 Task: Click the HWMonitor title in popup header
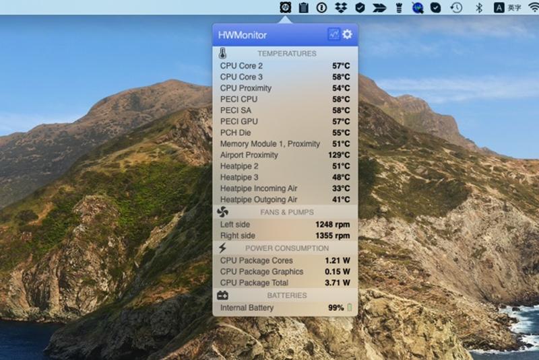point(243,35)
